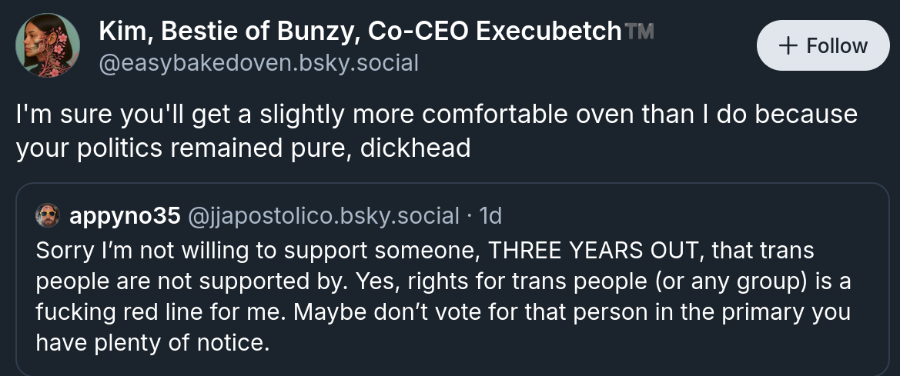900x376 pixels.
Task: Click "have plenty of notice." final quote line
Action: coord(152,342)
